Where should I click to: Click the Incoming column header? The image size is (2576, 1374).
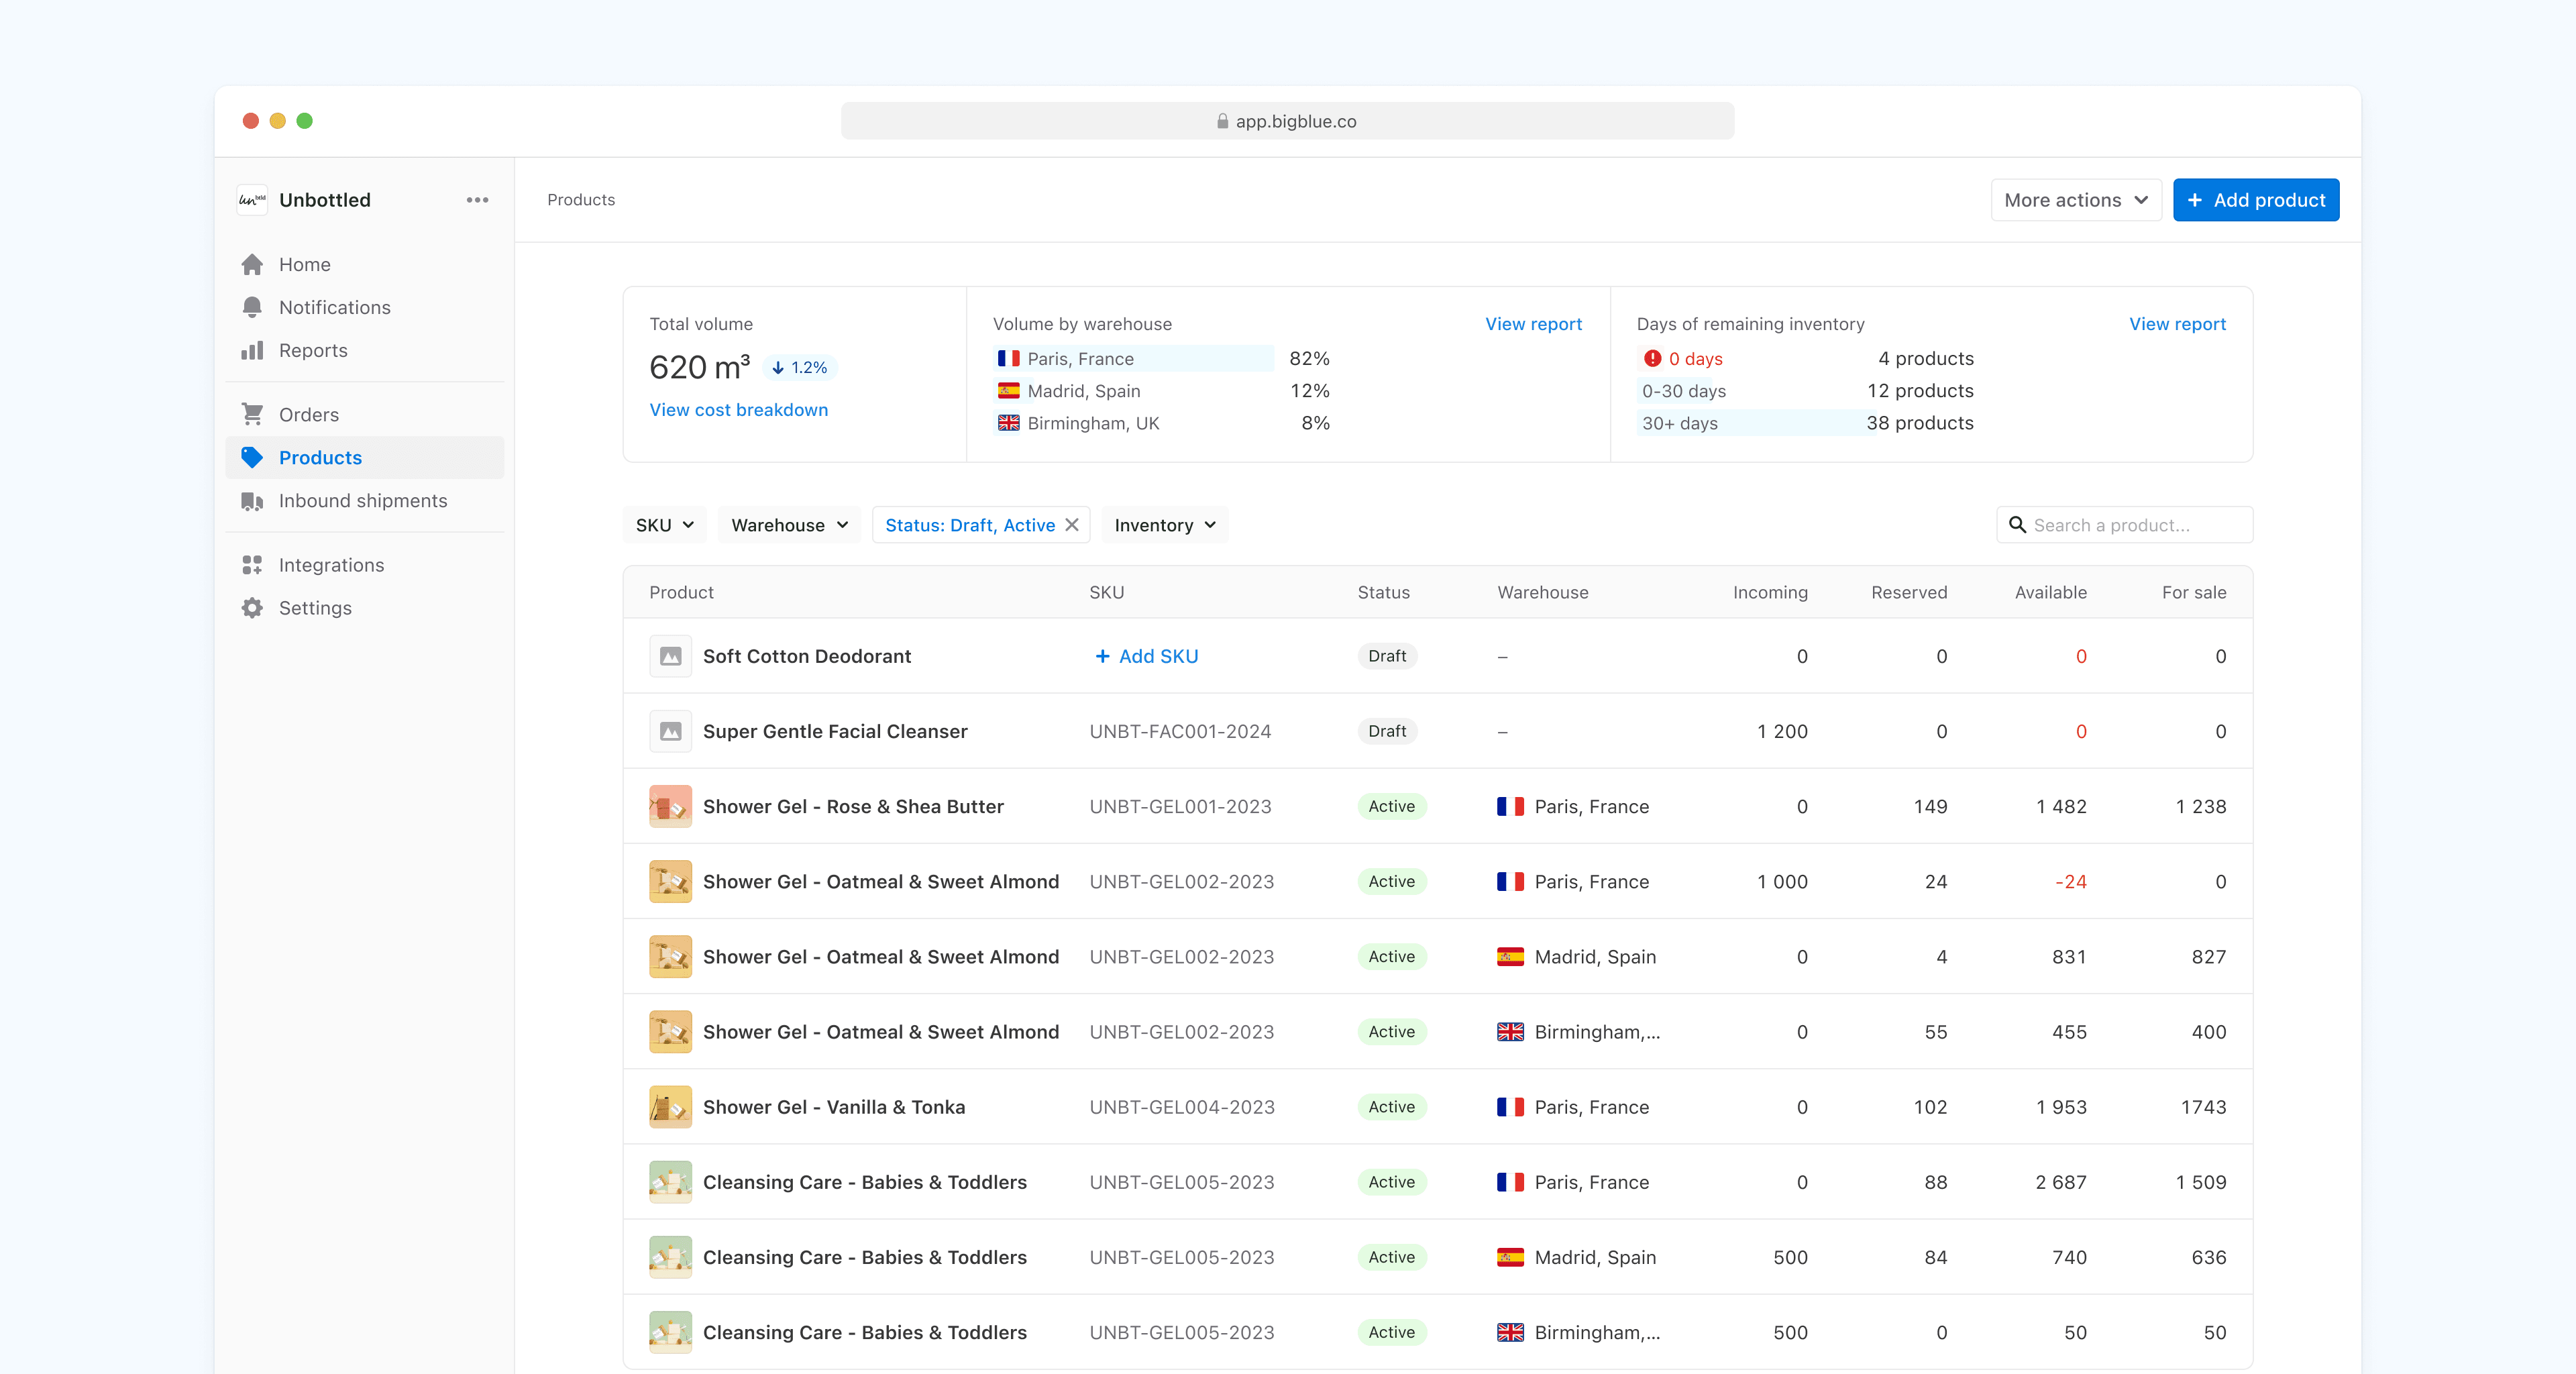click(1770, 592)
